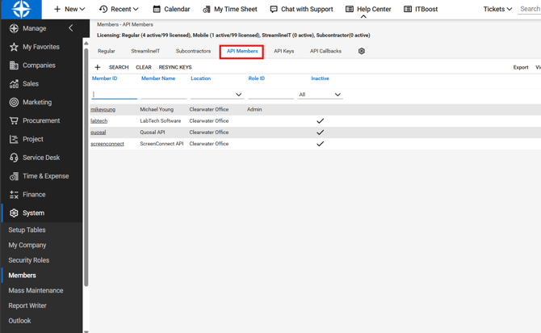Switch to the API Keys tab
Image resolution: width=541 pixels, height=333 pixels.
pos(283,51)
